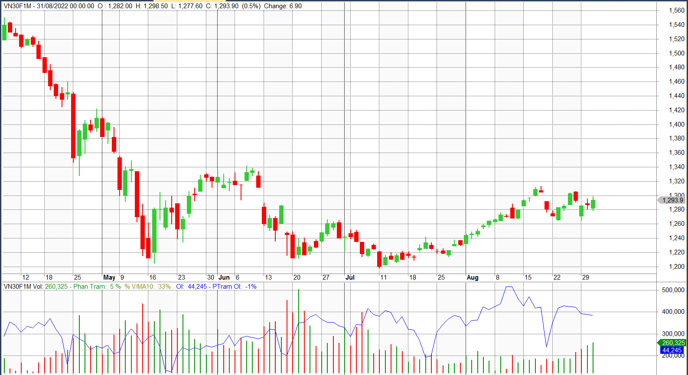This screenshot has height=375, width=688.
Task: Select the close price value C: 1,293.90
Action: coord(222,6)
